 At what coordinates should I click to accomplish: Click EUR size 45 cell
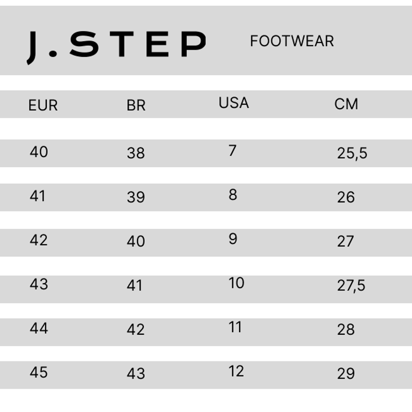[x=39, y=372]
